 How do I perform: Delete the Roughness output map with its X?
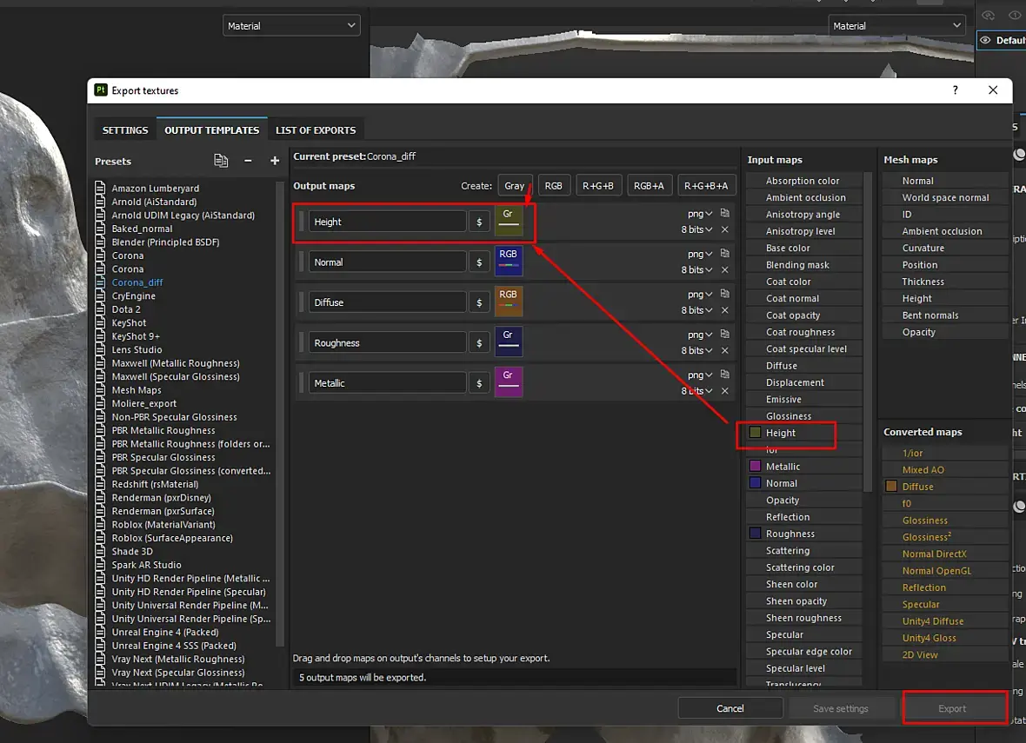point(724,350)
